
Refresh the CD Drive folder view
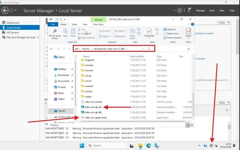[x=149, y=49]
